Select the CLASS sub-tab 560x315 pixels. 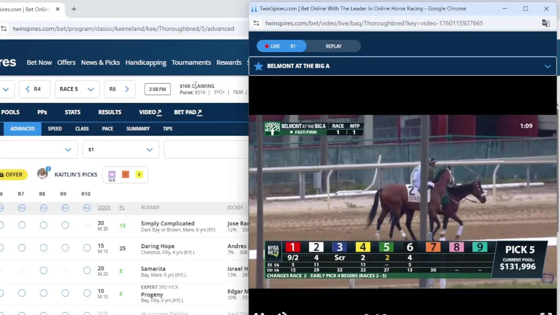82,129
